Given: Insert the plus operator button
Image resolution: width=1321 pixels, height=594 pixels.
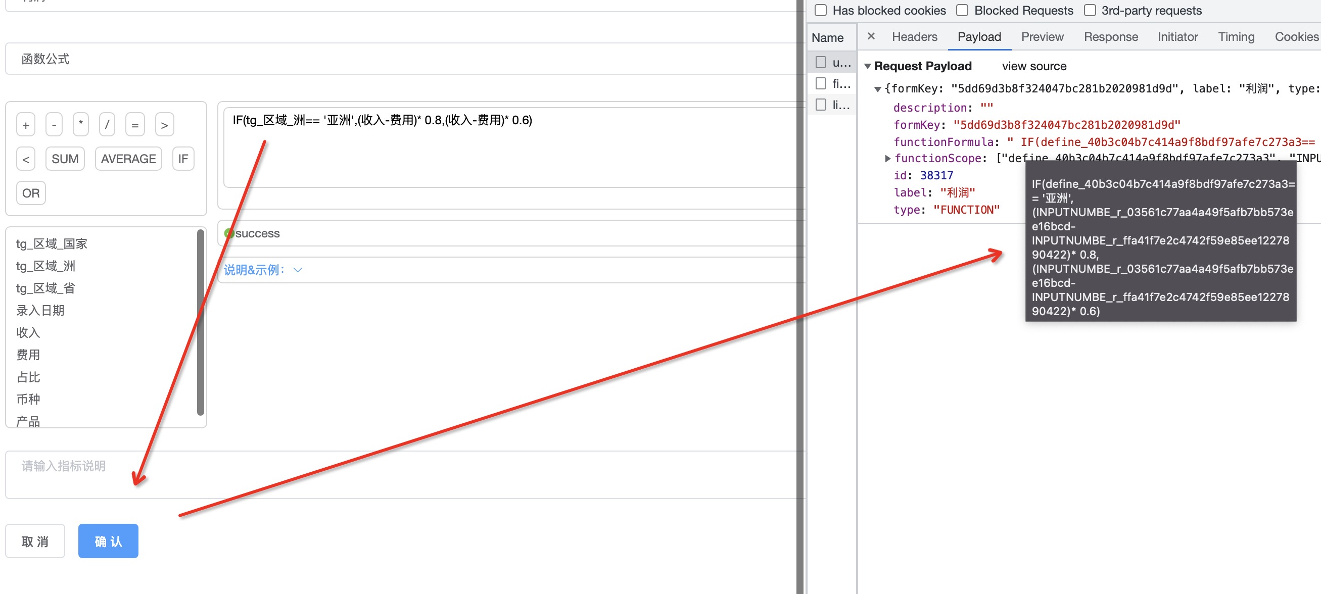Looking at the screenshot, I should pyautogui.click(x=26, y=125).
